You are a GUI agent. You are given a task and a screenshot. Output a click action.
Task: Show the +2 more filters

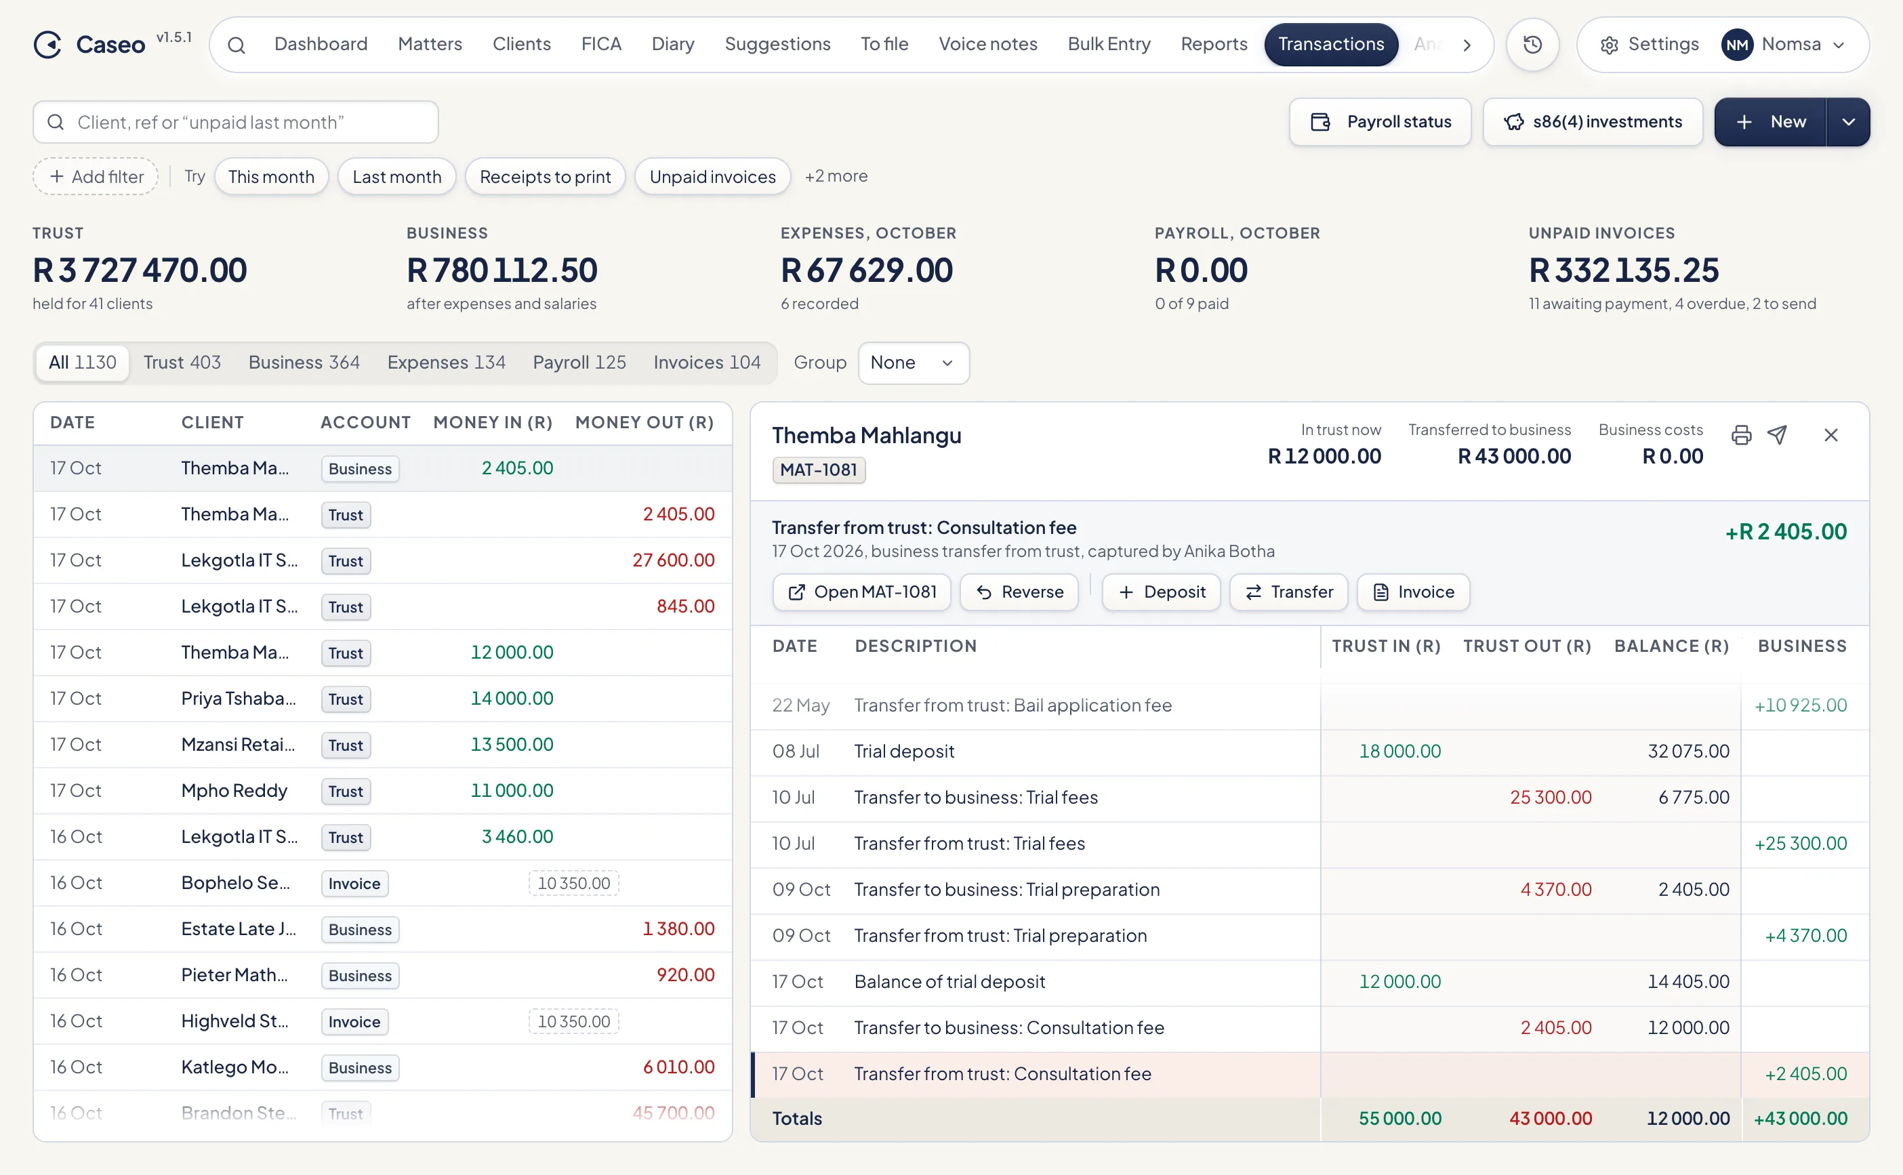coord(836,176)
